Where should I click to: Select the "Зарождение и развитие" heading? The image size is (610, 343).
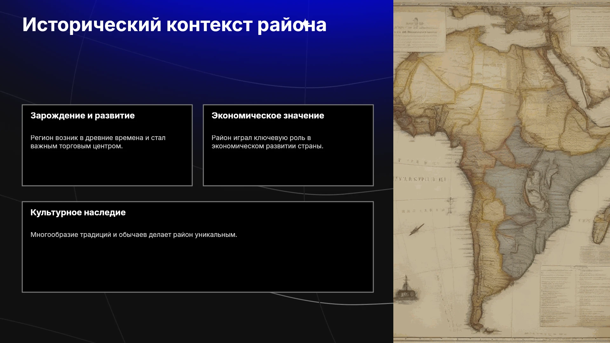(x=83, y=116)
